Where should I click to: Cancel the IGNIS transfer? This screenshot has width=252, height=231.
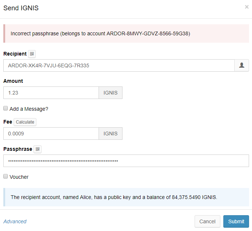[207, 221]
